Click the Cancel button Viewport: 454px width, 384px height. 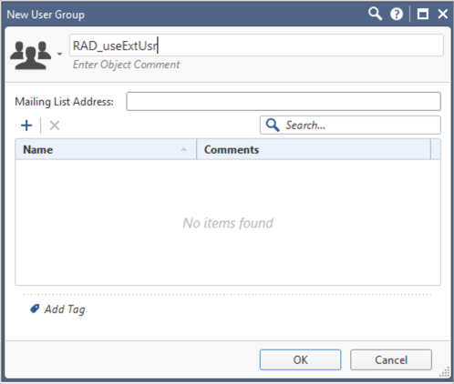click(x=391, y=359)
